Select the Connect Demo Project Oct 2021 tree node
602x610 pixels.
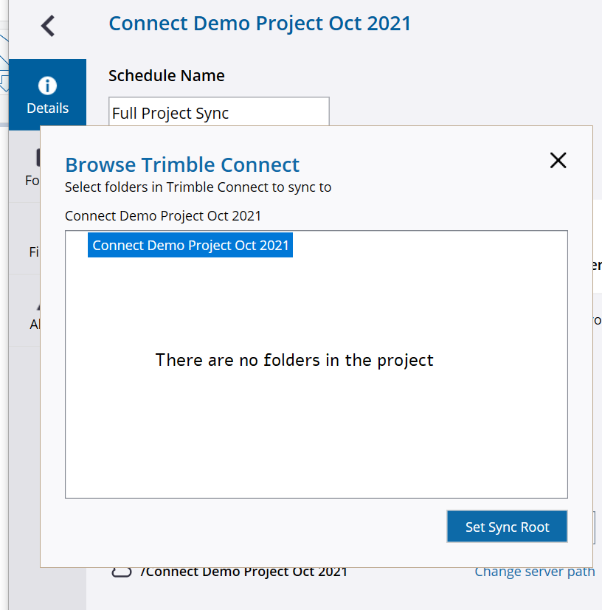coord(190,244)
